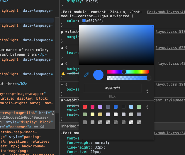
Task: Pick the lavender purple palette swatch
Action: [x=100, y=107]
